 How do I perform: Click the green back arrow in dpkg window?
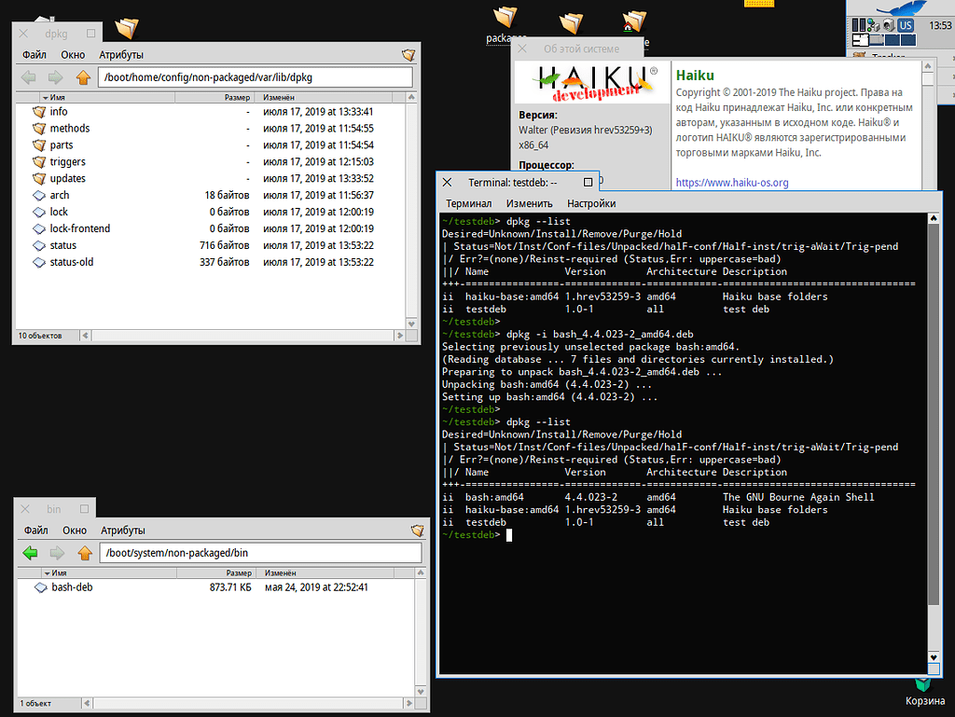pos(29,77)
